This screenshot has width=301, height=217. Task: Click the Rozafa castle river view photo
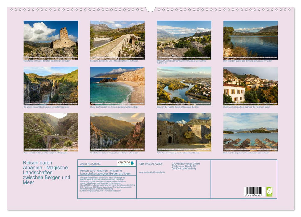[x=184, y=86]
